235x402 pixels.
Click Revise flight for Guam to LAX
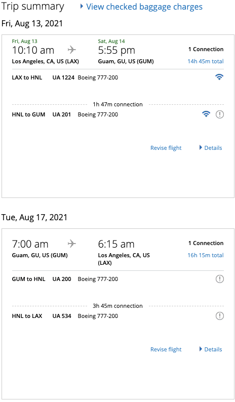click(166, 349)
